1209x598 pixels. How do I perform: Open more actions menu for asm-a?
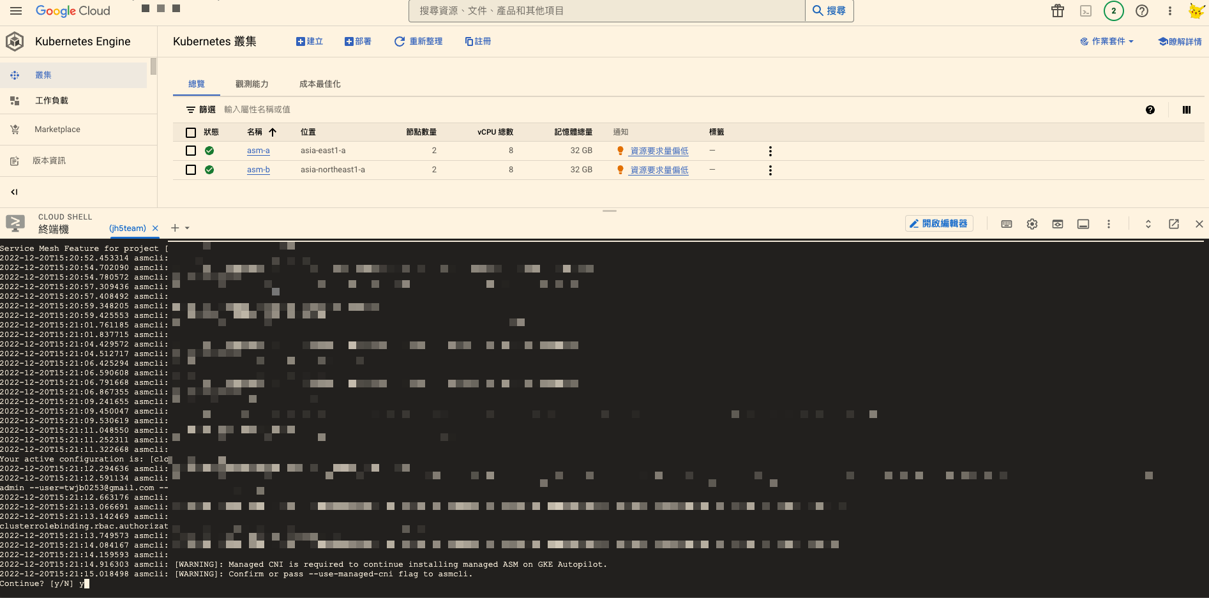tap(770, 151)
